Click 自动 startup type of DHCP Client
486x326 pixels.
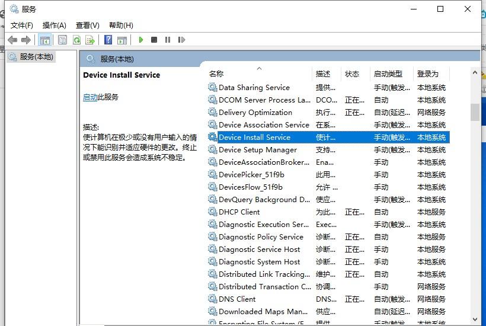(381, 212)
